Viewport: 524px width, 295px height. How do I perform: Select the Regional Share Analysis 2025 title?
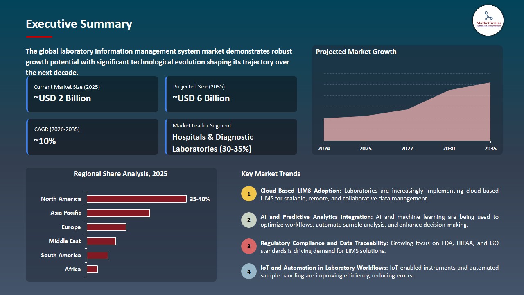pyautogui.click(x=120, y=174)
